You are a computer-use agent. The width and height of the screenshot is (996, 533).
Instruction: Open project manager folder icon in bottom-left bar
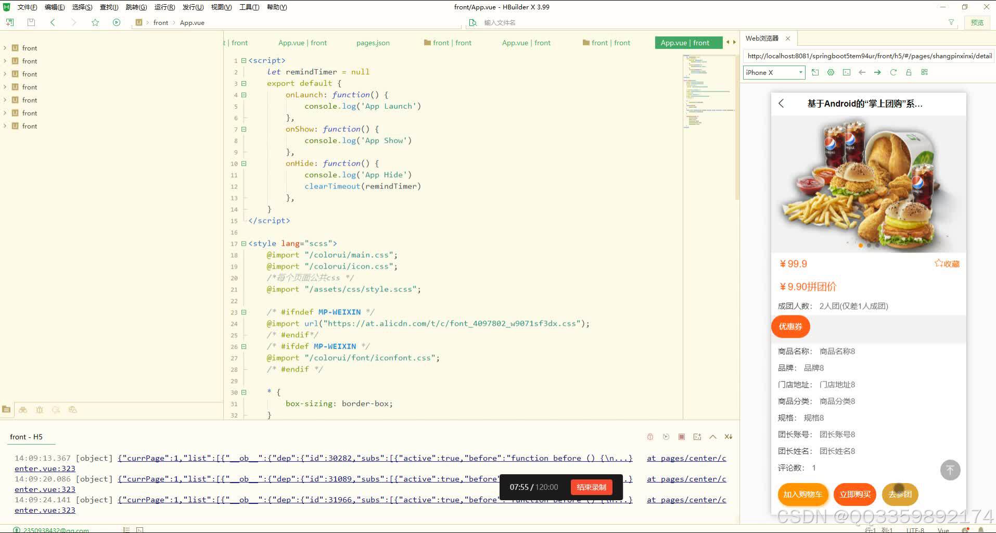[6, 410]
